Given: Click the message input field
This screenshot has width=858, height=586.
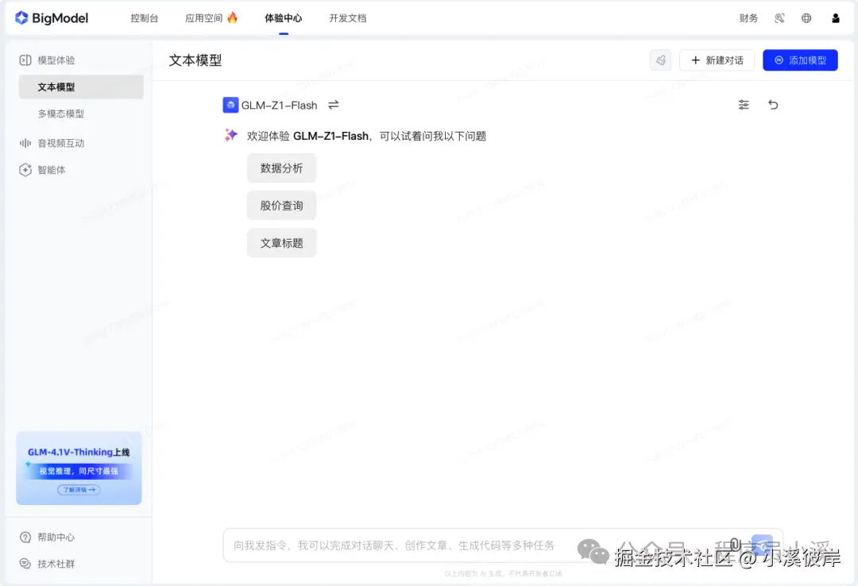Looking at the screenshot, I should pos(397,546).
